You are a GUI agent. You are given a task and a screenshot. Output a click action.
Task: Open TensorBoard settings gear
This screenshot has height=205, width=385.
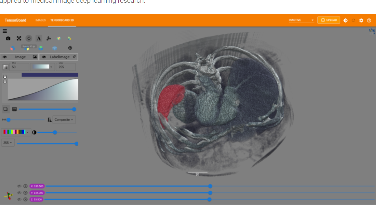pyautogui.click(x=361, y=20)
